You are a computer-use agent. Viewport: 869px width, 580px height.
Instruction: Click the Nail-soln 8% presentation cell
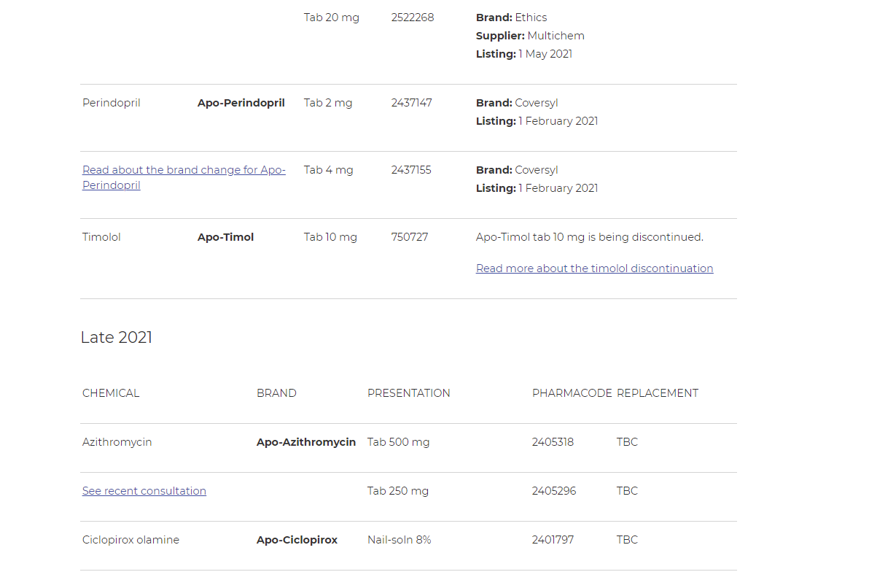coord(399,540)
